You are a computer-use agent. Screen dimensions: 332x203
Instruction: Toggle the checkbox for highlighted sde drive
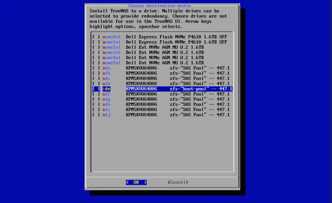tap(96, 89)
